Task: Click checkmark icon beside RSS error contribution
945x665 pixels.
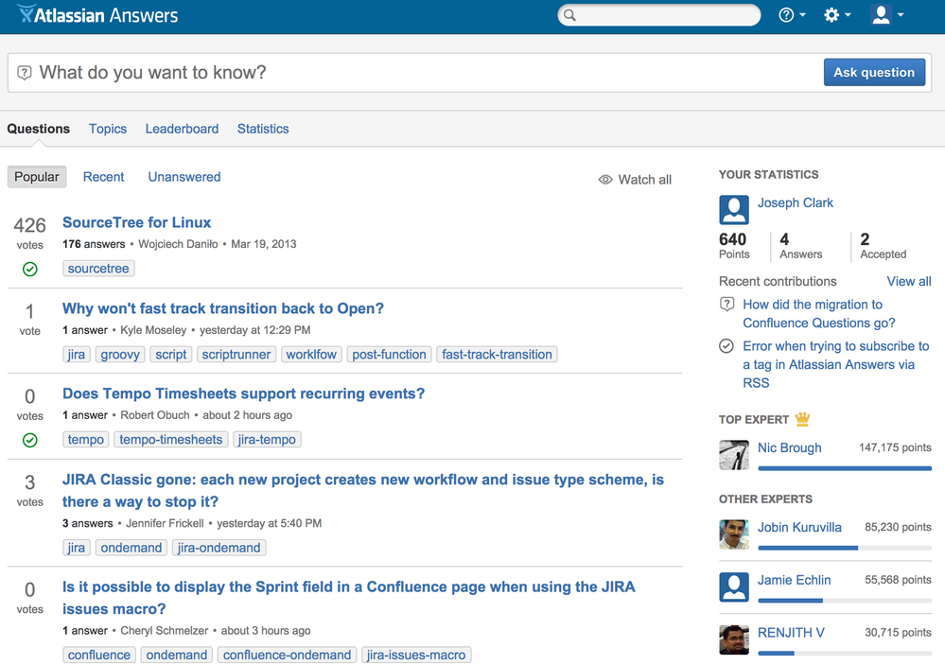Action: (726, 346)
